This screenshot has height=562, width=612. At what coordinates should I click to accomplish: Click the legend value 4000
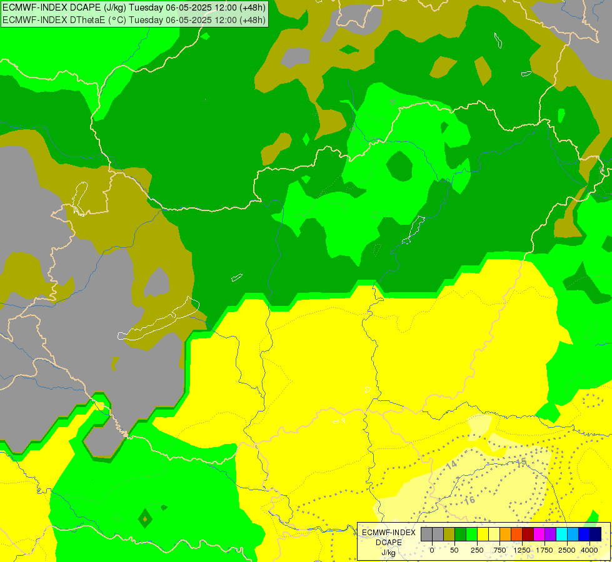(x=589, y=550)
